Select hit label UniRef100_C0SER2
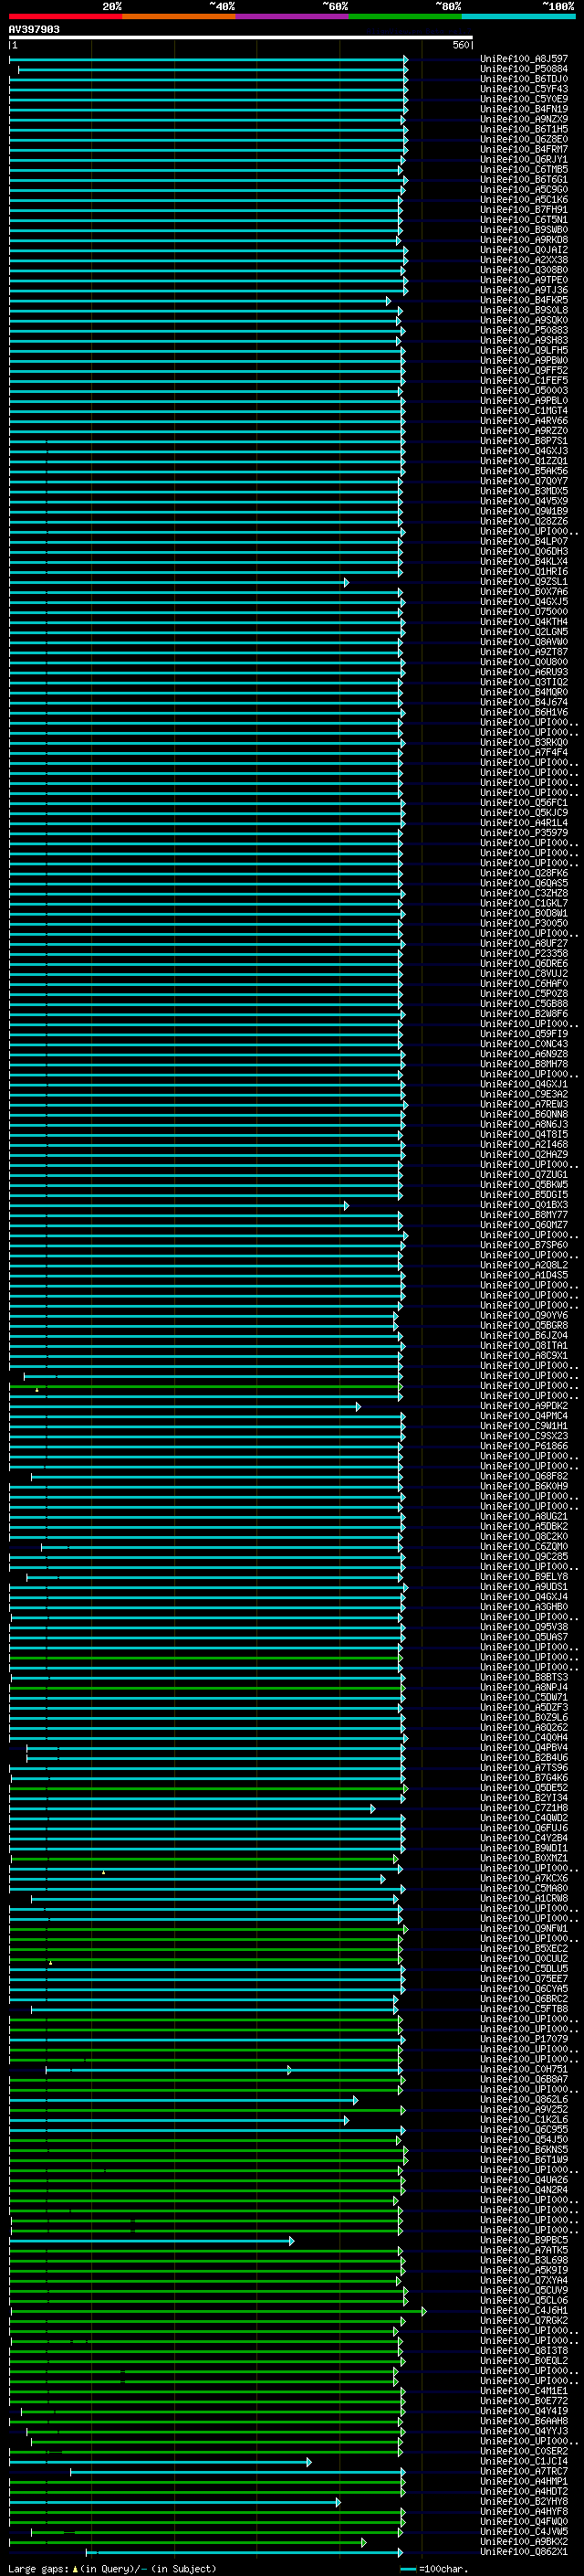Image resolution: width=584 pixels, height=2576 pixels. (524, 2451)
